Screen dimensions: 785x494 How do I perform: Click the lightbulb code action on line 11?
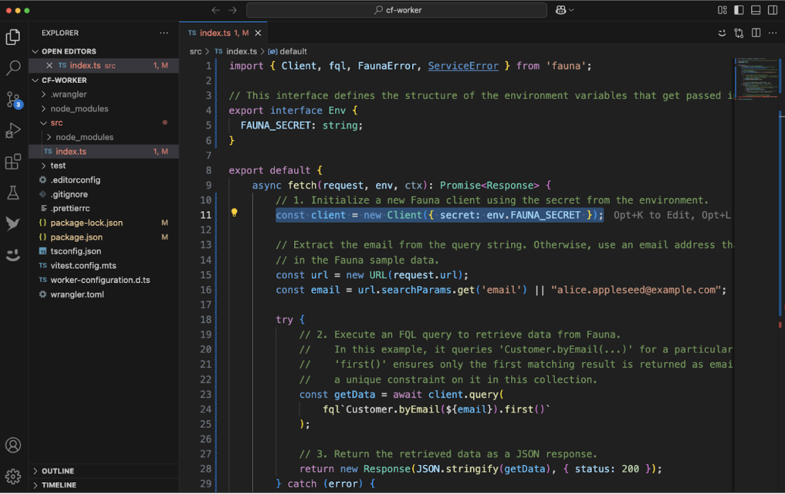coord(234,213)
